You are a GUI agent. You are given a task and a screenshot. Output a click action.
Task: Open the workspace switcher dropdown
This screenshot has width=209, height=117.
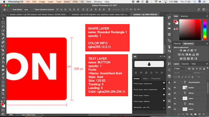click(205, 9)
